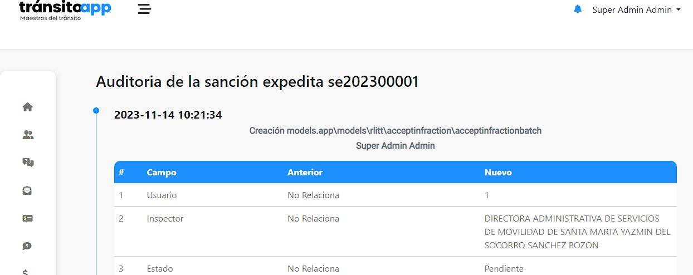The height and width of the screenshot is (275, 693).
Task: Click the Pendiente value in Estado row
Action: point(504,268)
